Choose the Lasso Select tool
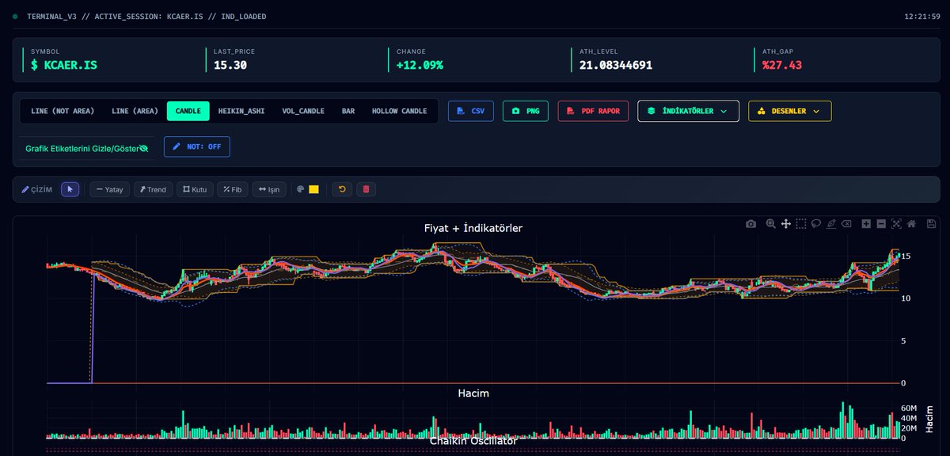 (816, 224)
